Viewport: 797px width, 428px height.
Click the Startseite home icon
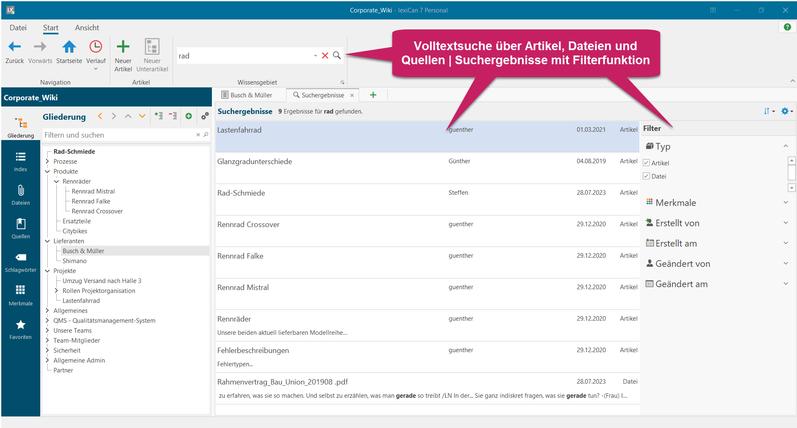click(x=69, y=47)
